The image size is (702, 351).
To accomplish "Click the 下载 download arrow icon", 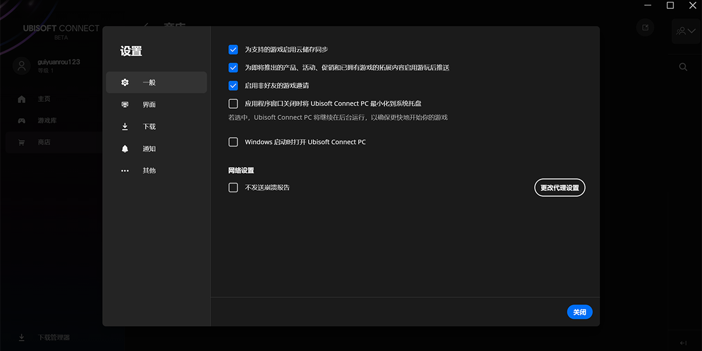I will pyautogui.click(x=125, y=126).
